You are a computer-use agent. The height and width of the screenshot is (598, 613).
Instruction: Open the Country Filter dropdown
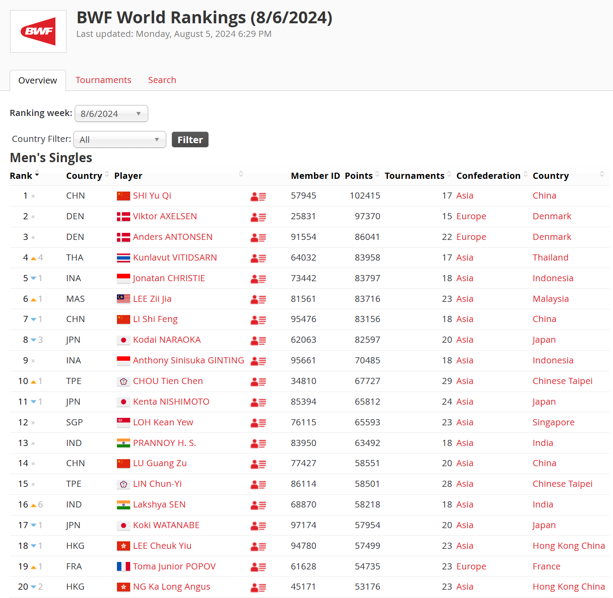[x=120, y=139]
